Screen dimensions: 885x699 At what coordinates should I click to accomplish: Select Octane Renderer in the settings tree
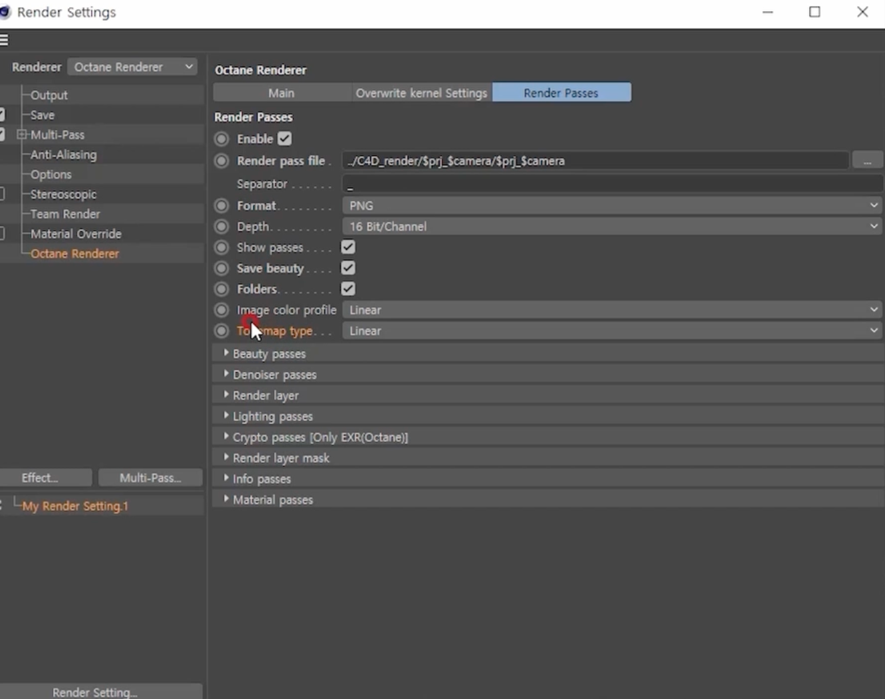click(74, 254)
